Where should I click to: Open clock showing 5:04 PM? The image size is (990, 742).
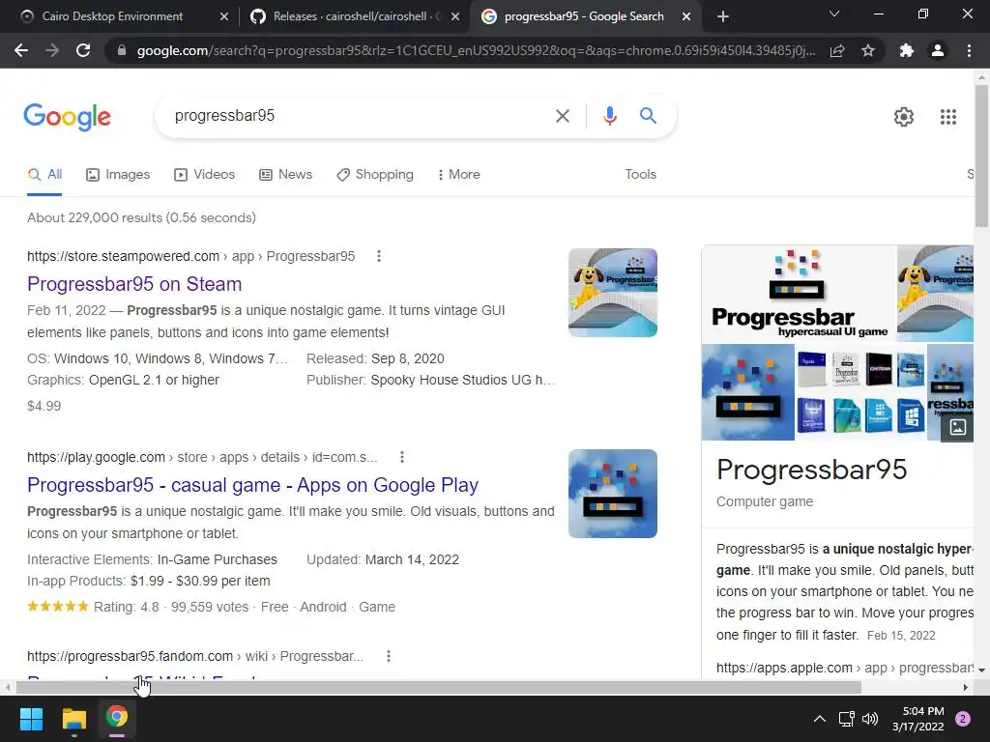pos(918,719)
